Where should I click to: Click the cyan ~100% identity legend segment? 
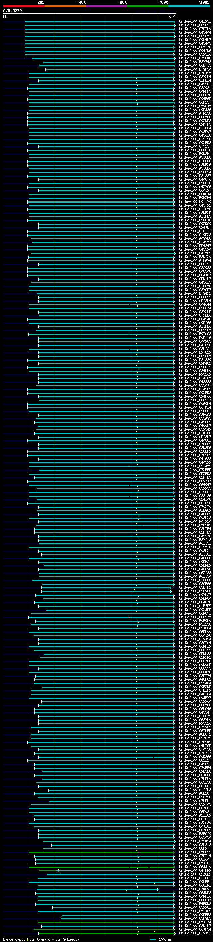(189, 6)
